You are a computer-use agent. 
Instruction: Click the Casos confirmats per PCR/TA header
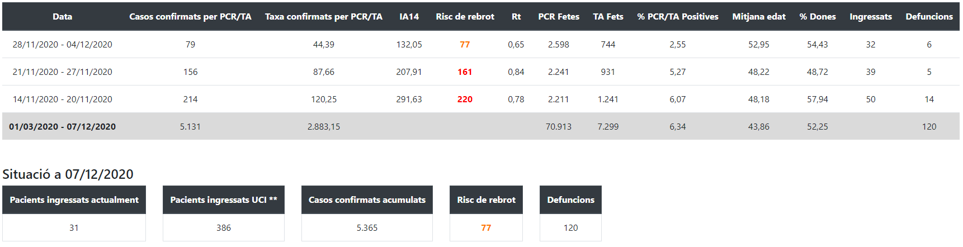tap(190, 17)
